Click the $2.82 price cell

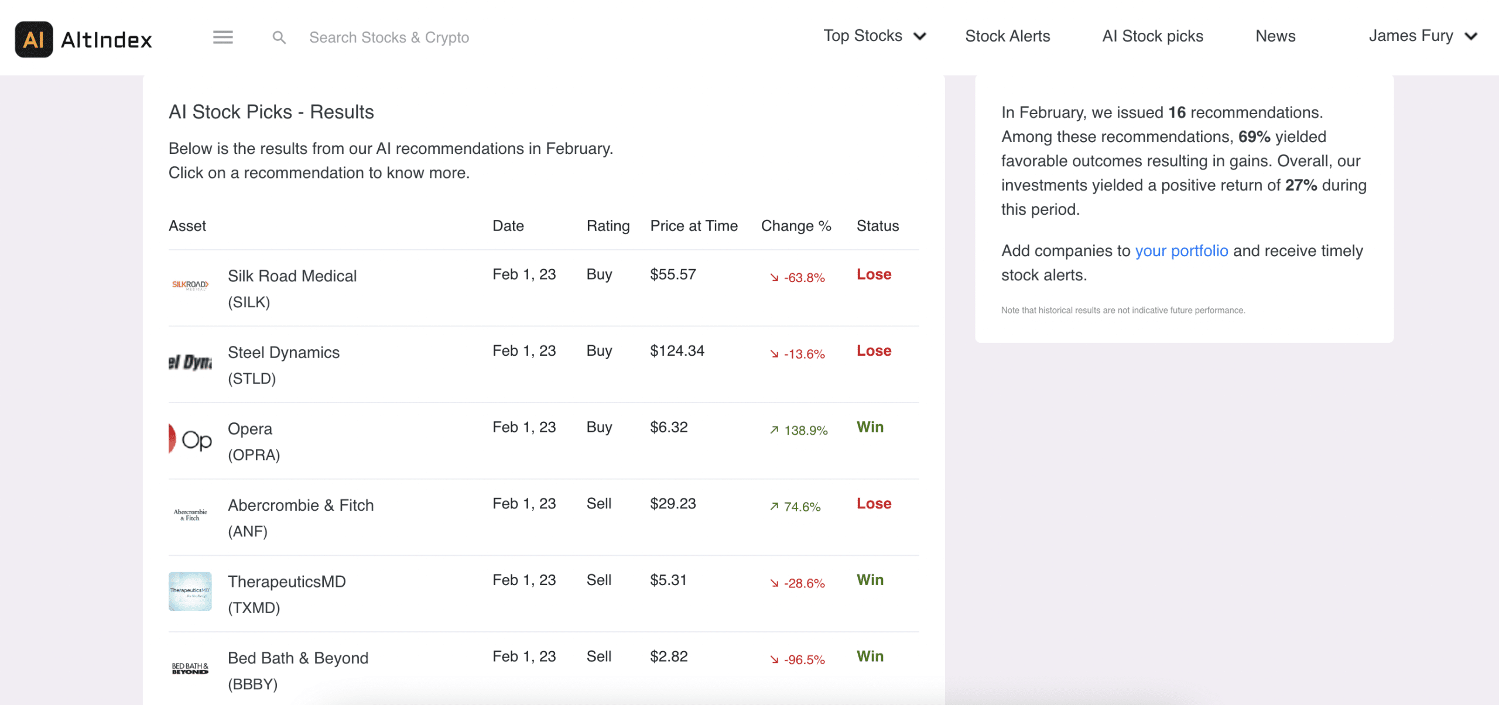coord(669,656)
